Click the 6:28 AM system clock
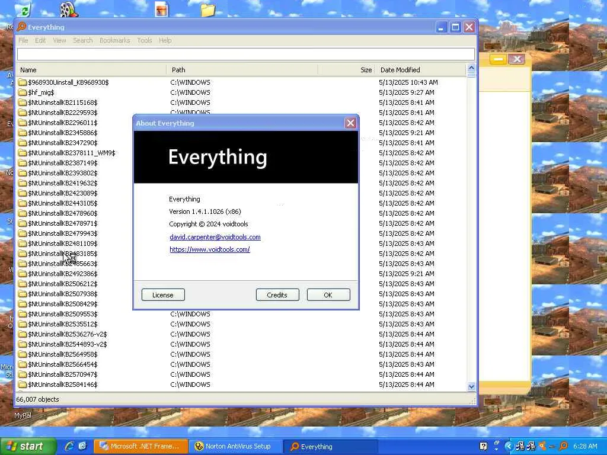The height and width of the screenshot is (455, 607). click(x=585, y=446)
